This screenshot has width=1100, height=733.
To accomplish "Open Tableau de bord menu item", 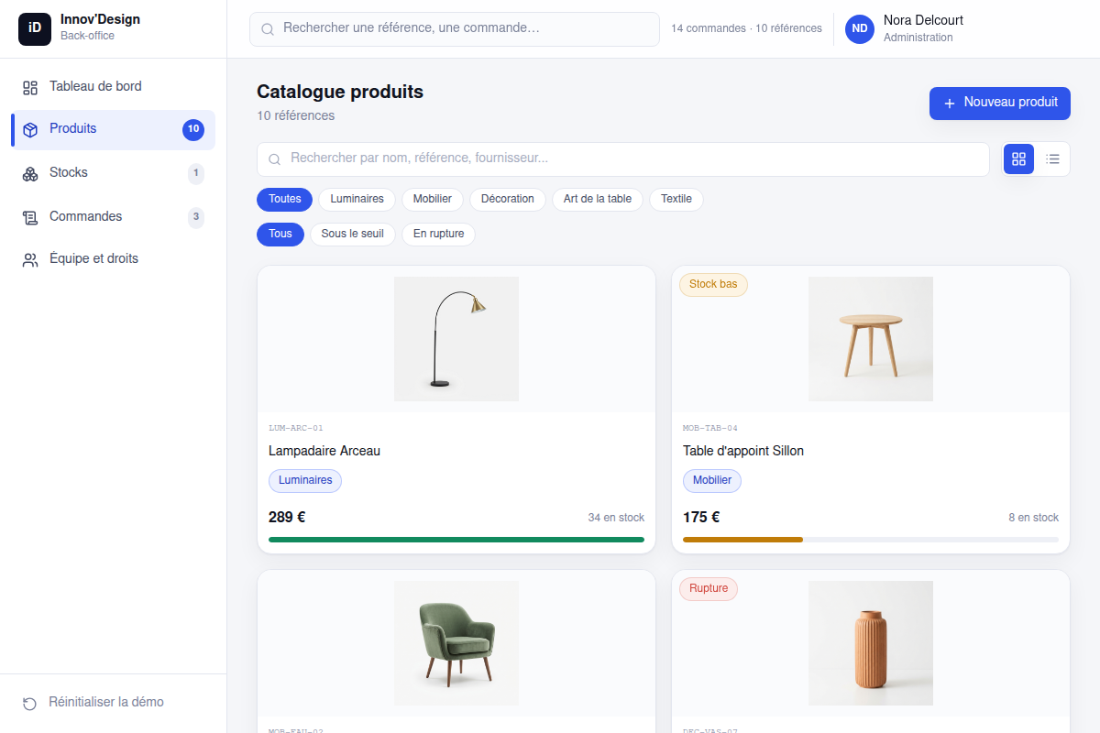I will point(113,86).
